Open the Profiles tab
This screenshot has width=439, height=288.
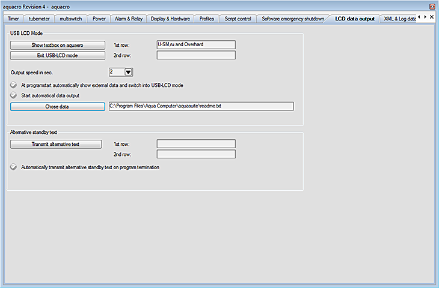pyautogui.click(x=206, y=19)
